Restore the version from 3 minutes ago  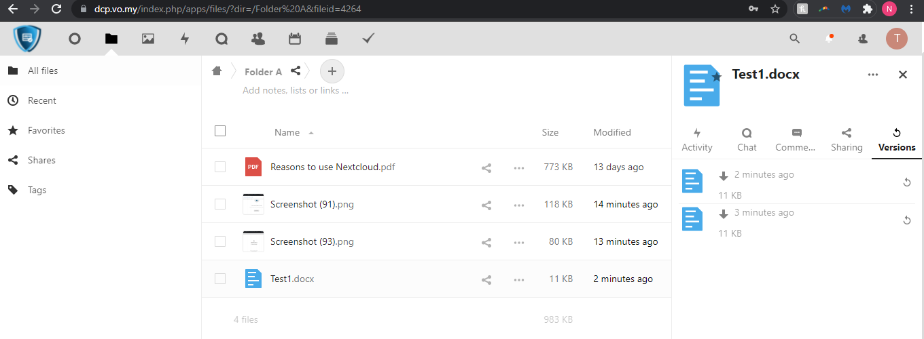click(x=906, y=220)
